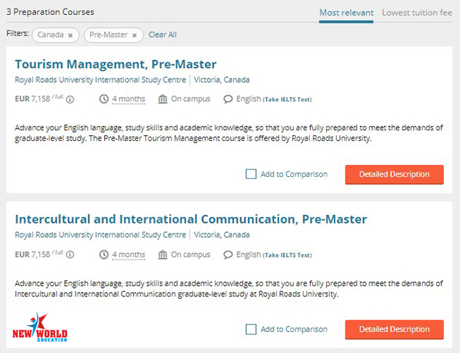Click Victoria, Canada location in Tourism Management card
Image resolution: width=460 pixels, height=353 pixels.
[x=222, y=80]
